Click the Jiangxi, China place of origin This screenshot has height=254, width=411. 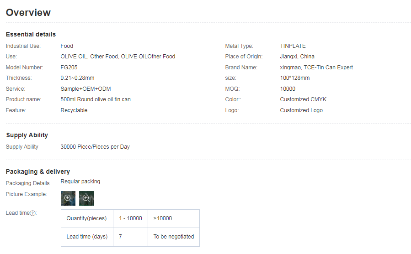(x=297, y=57)
